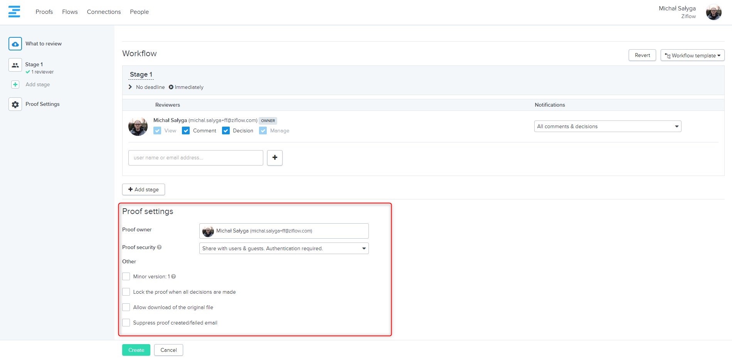
Task: Click the Proof security help icon
Action: pos(159,247)
